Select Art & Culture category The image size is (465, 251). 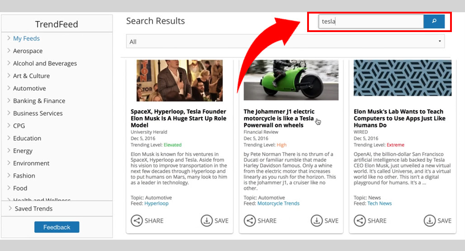pos(31,76)
